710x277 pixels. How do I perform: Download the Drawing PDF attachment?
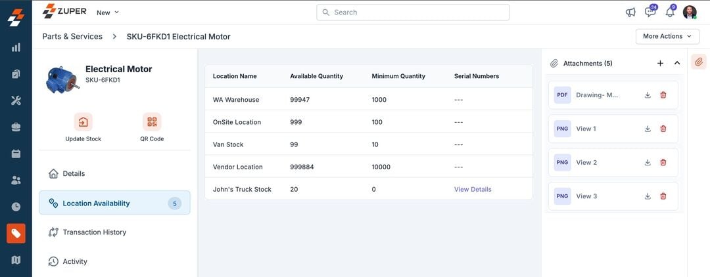click(648, 95)
